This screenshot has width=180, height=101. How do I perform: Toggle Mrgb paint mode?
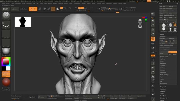point(65,8)
